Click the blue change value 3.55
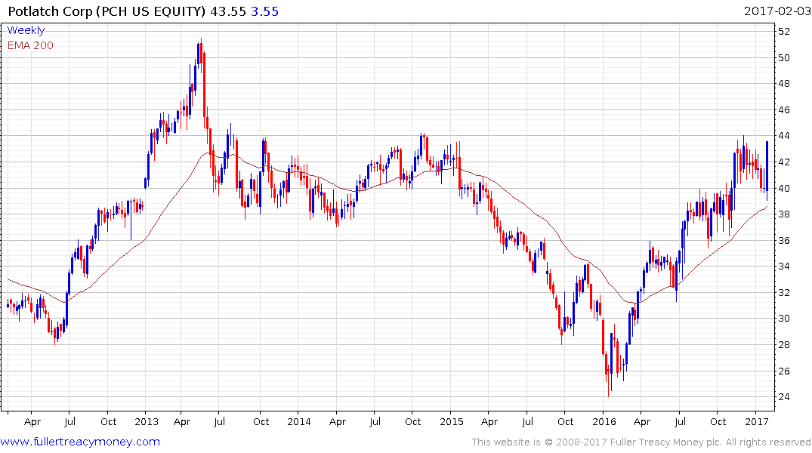 coord(264,11)
